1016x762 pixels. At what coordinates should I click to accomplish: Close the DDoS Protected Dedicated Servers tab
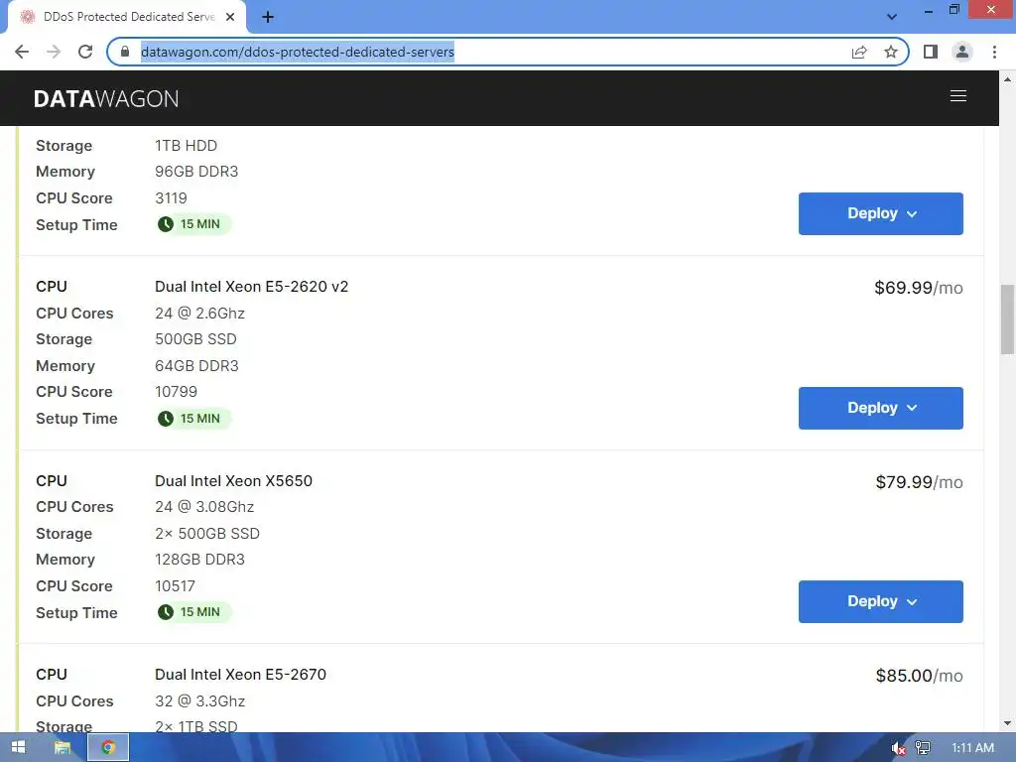click(x=230, y=17)
